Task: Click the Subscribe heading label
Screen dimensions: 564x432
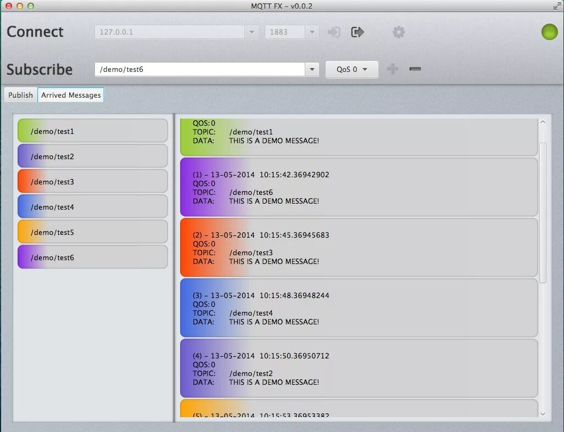Action: pos(40,69)
